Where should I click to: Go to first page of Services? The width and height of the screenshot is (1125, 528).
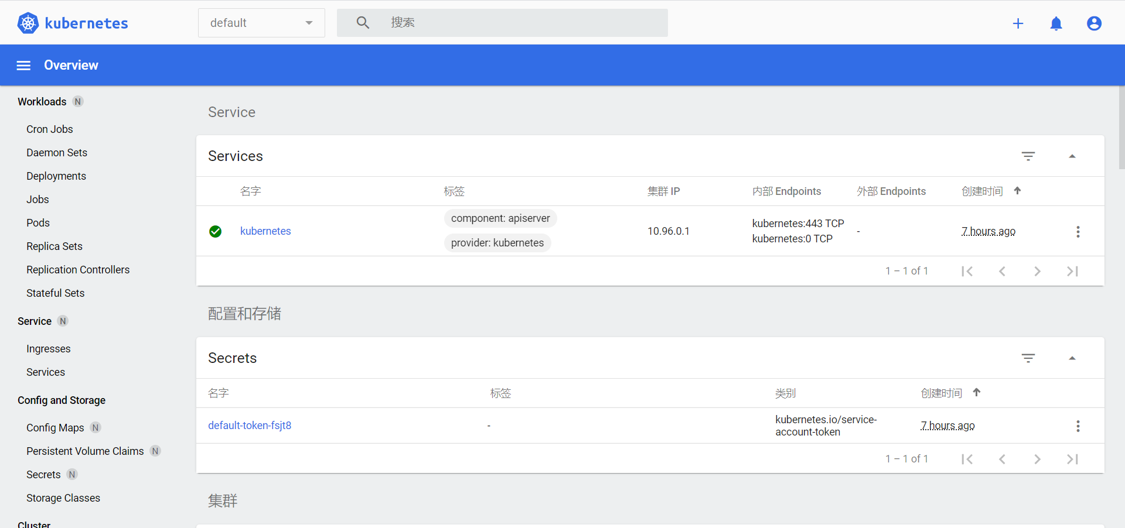pyautogui.click(x=967, y=271)
